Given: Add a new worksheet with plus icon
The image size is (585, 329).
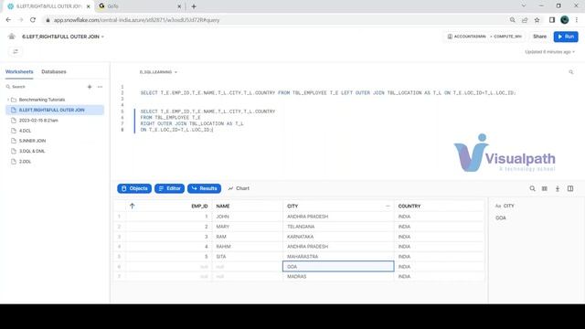Looking at the screenshot, I should 90,87.
